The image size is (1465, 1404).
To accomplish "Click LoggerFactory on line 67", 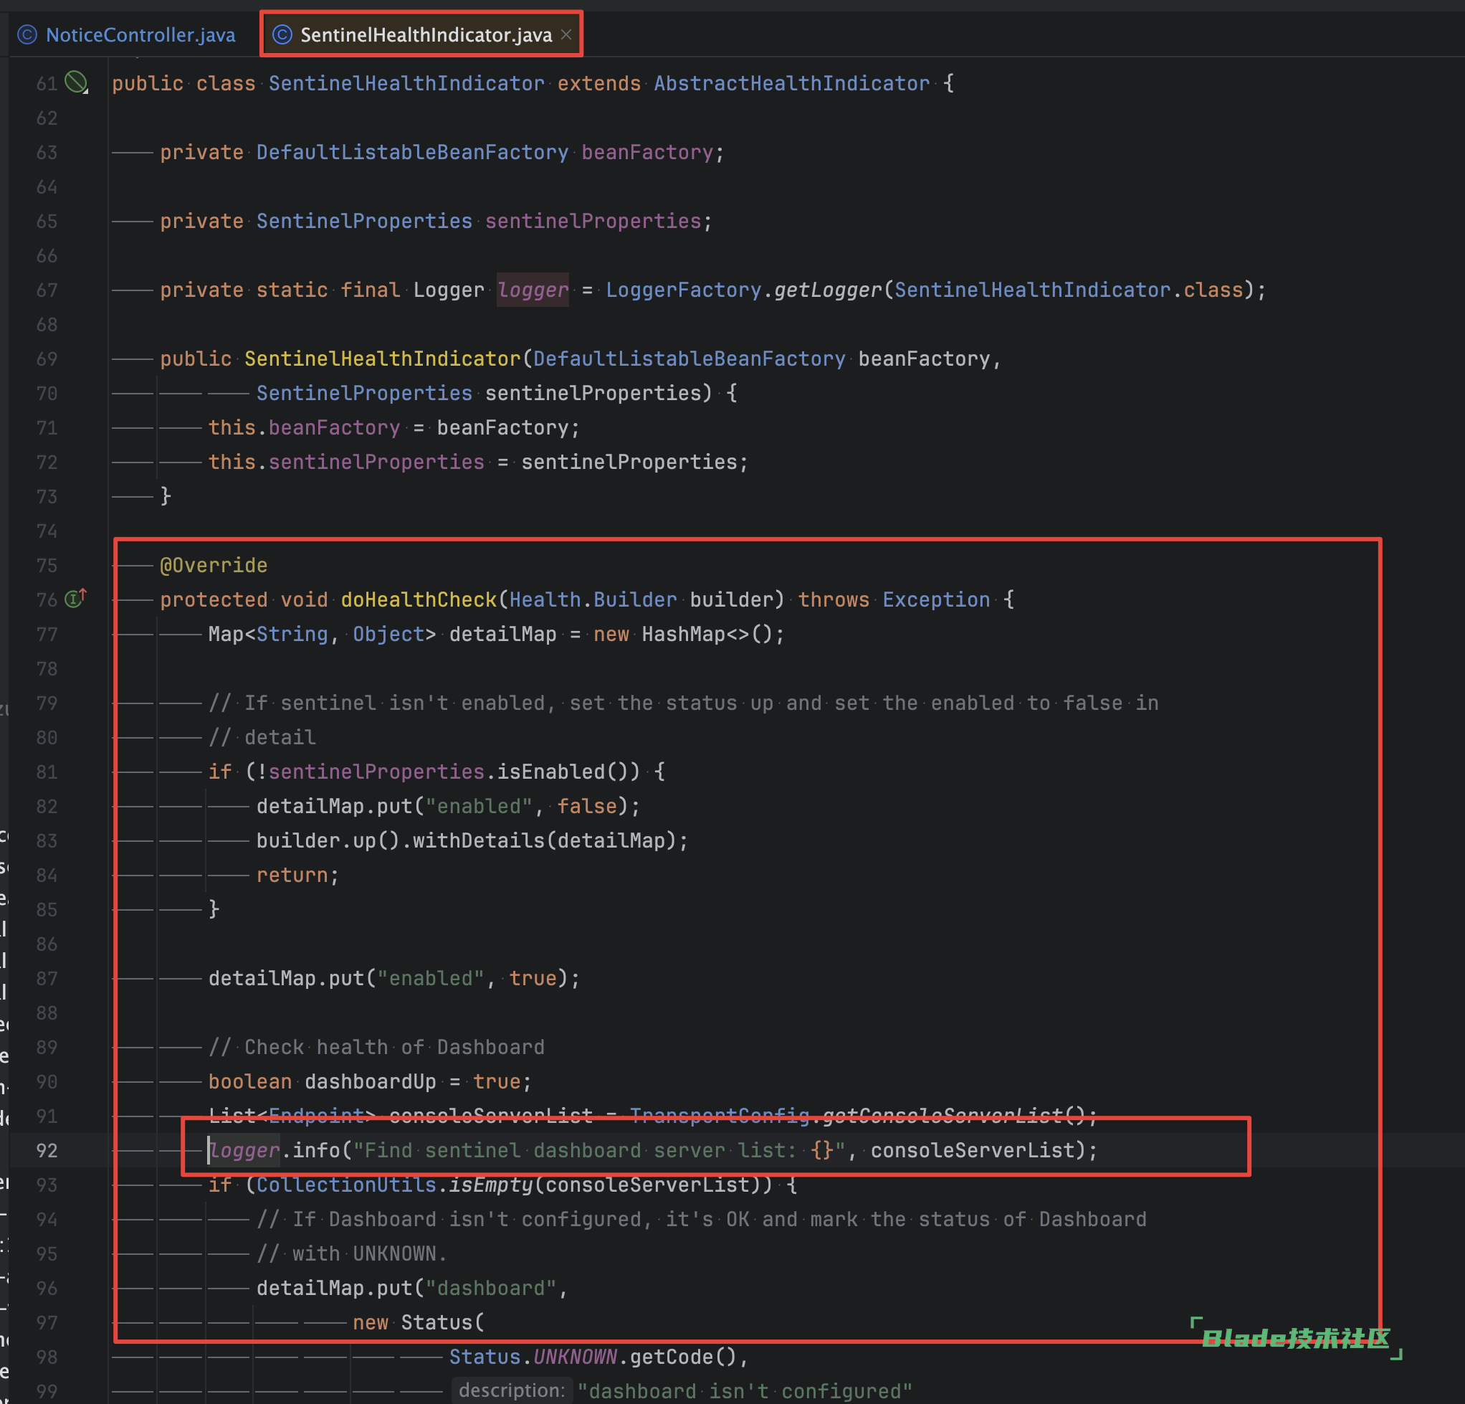I will pos(683,289).
